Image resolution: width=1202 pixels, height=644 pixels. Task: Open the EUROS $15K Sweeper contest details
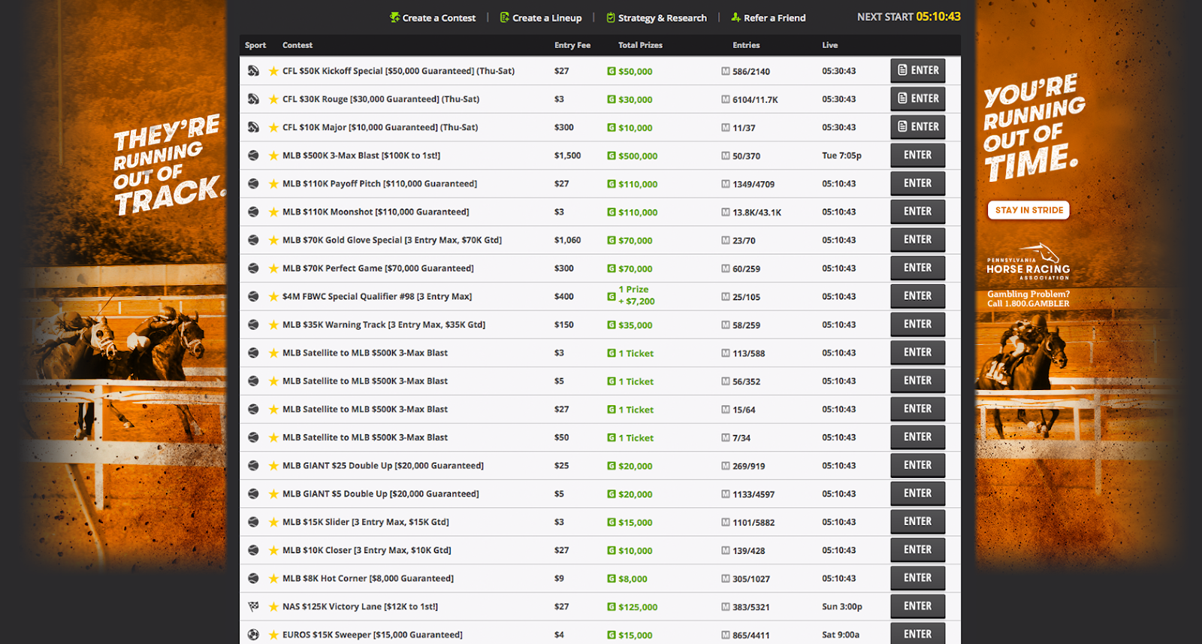(x=373, y=635)
